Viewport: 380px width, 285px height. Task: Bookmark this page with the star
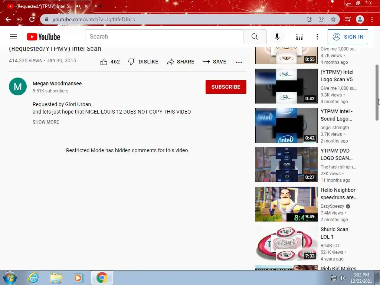pos(333,19)
